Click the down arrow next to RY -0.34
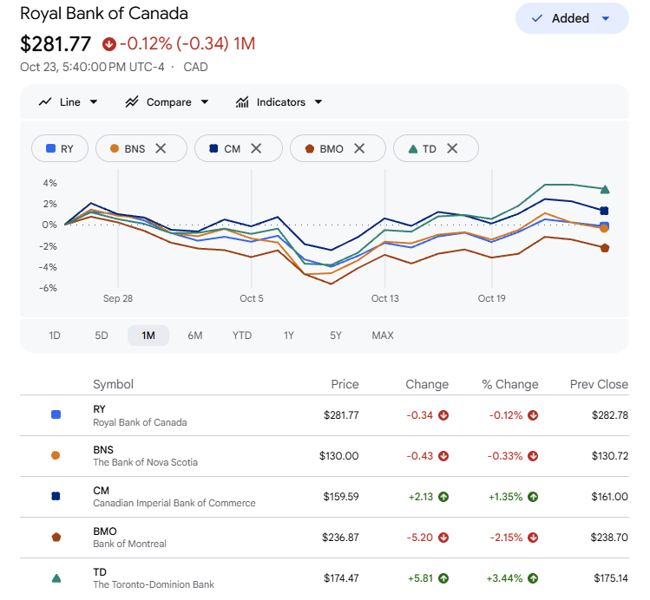Screen dimensions: 650x600 point(443,415)
